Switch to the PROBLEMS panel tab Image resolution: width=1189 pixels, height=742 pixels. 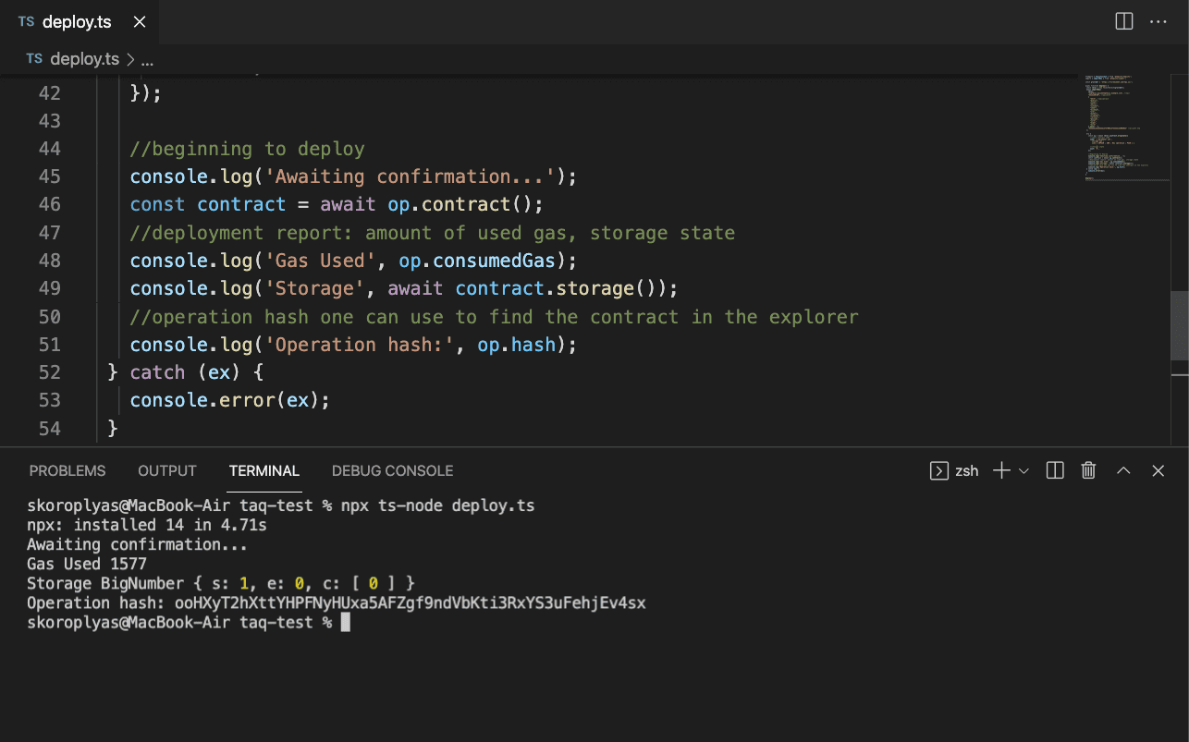67,471
